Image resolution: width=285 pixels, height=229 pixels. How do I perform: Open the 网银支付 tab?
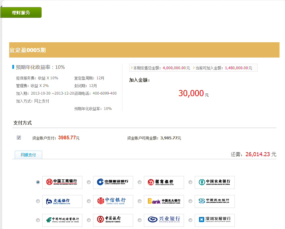click(x=28, y=155)
